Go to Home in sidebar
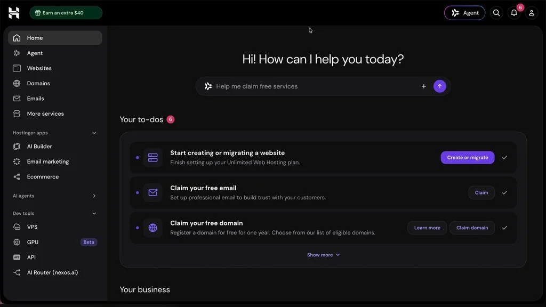This screenshot has height=307, width=546. 55,38
